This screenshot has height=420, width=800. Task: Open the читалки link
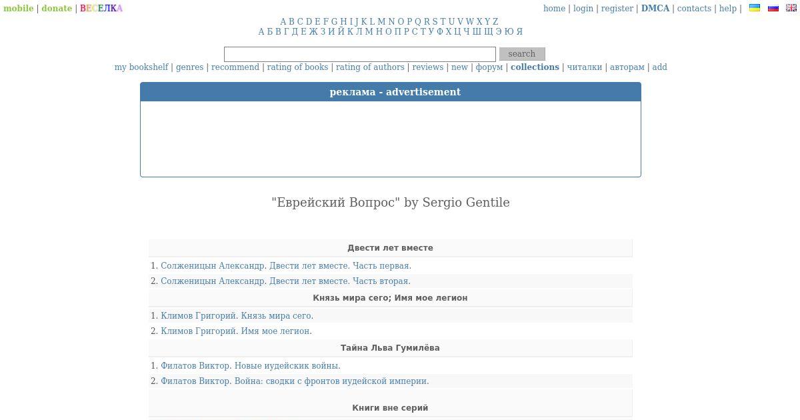coord(585,67)
